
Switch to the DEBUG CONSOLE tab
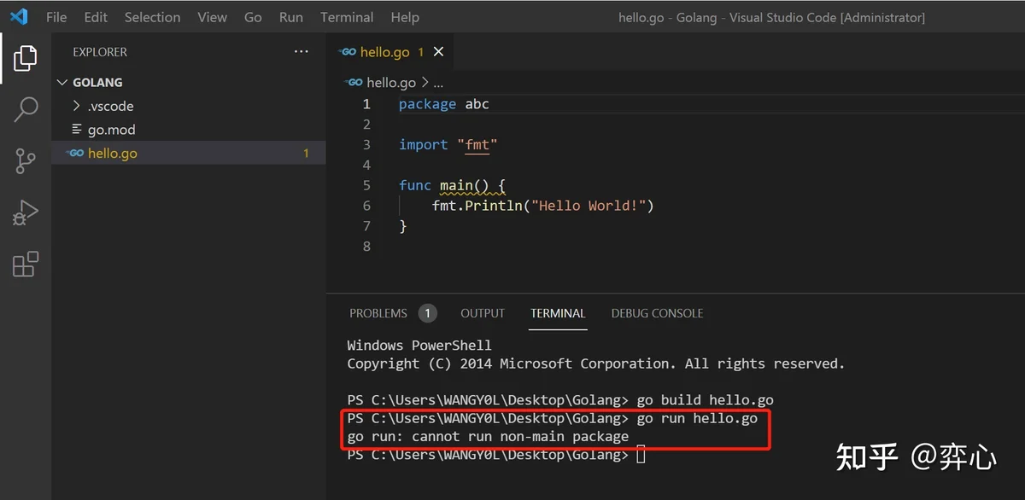click(657, 313)
